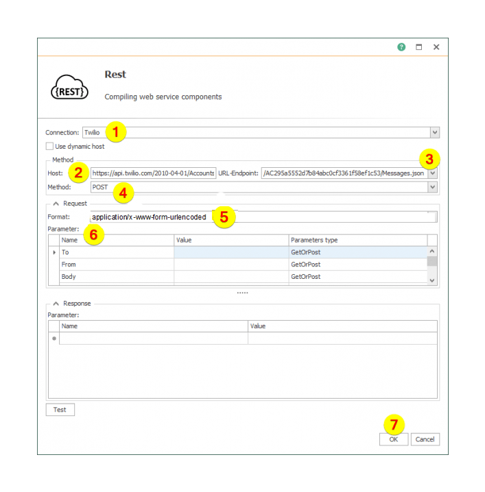Expand the URL-Endpoint dropdown arrow
The height and width of the screenshot is (492, 485).
[434, 173]
